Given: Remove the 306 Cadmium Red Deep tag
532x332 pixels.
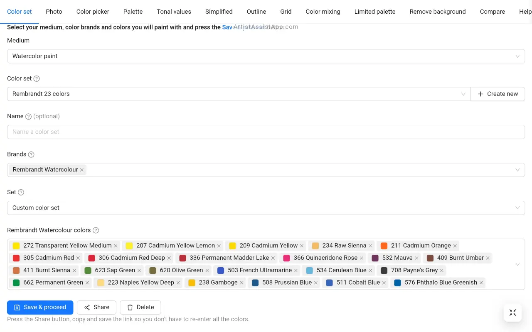Looking at the screenshot, I should click(x=169, y=258).
